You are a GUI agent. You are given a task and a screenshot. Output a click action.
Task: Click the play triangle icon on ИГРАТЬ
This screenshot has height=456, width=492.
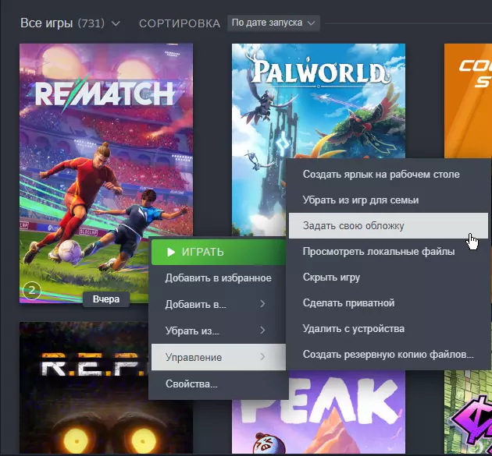[171, 252]
